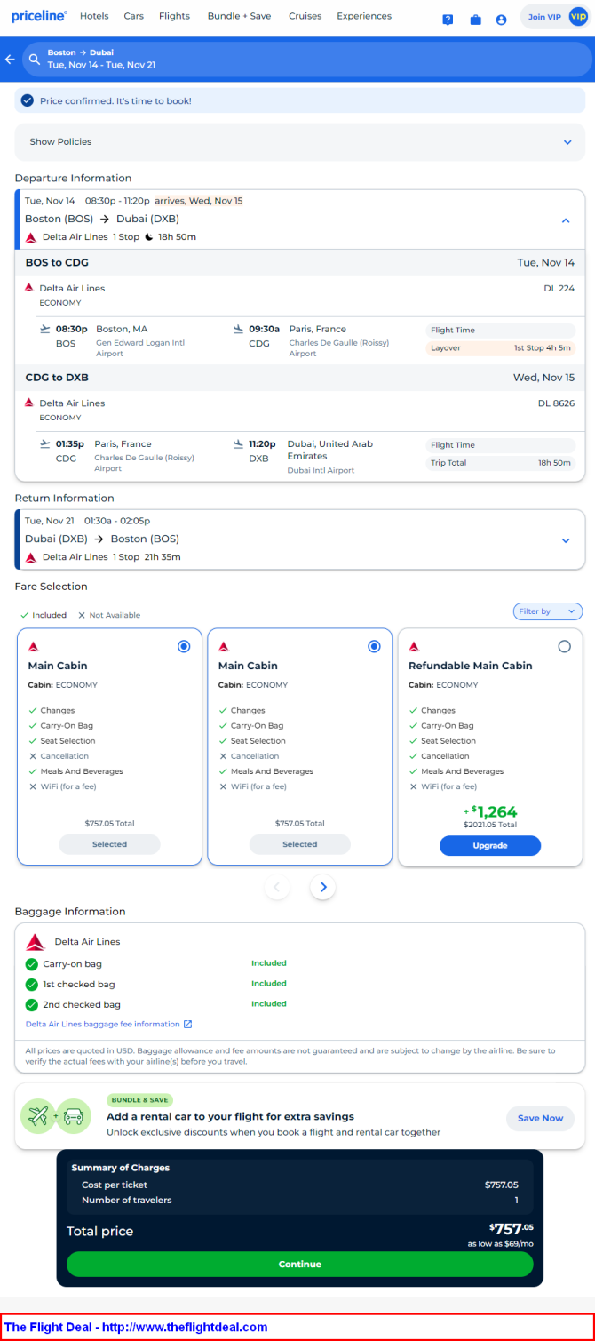Click the airplane bundle icon
595x1341 pixels.
pyautogui.click(x=38, y=1116)
